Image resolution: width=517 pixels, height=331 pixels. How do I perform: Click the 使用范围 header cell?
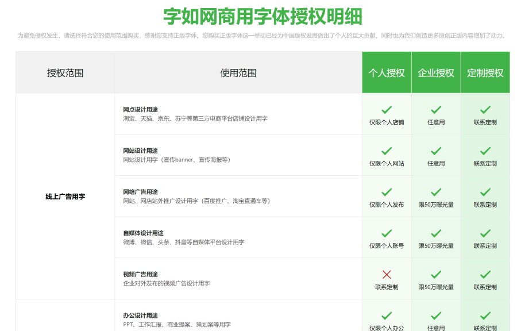[238, 73]
